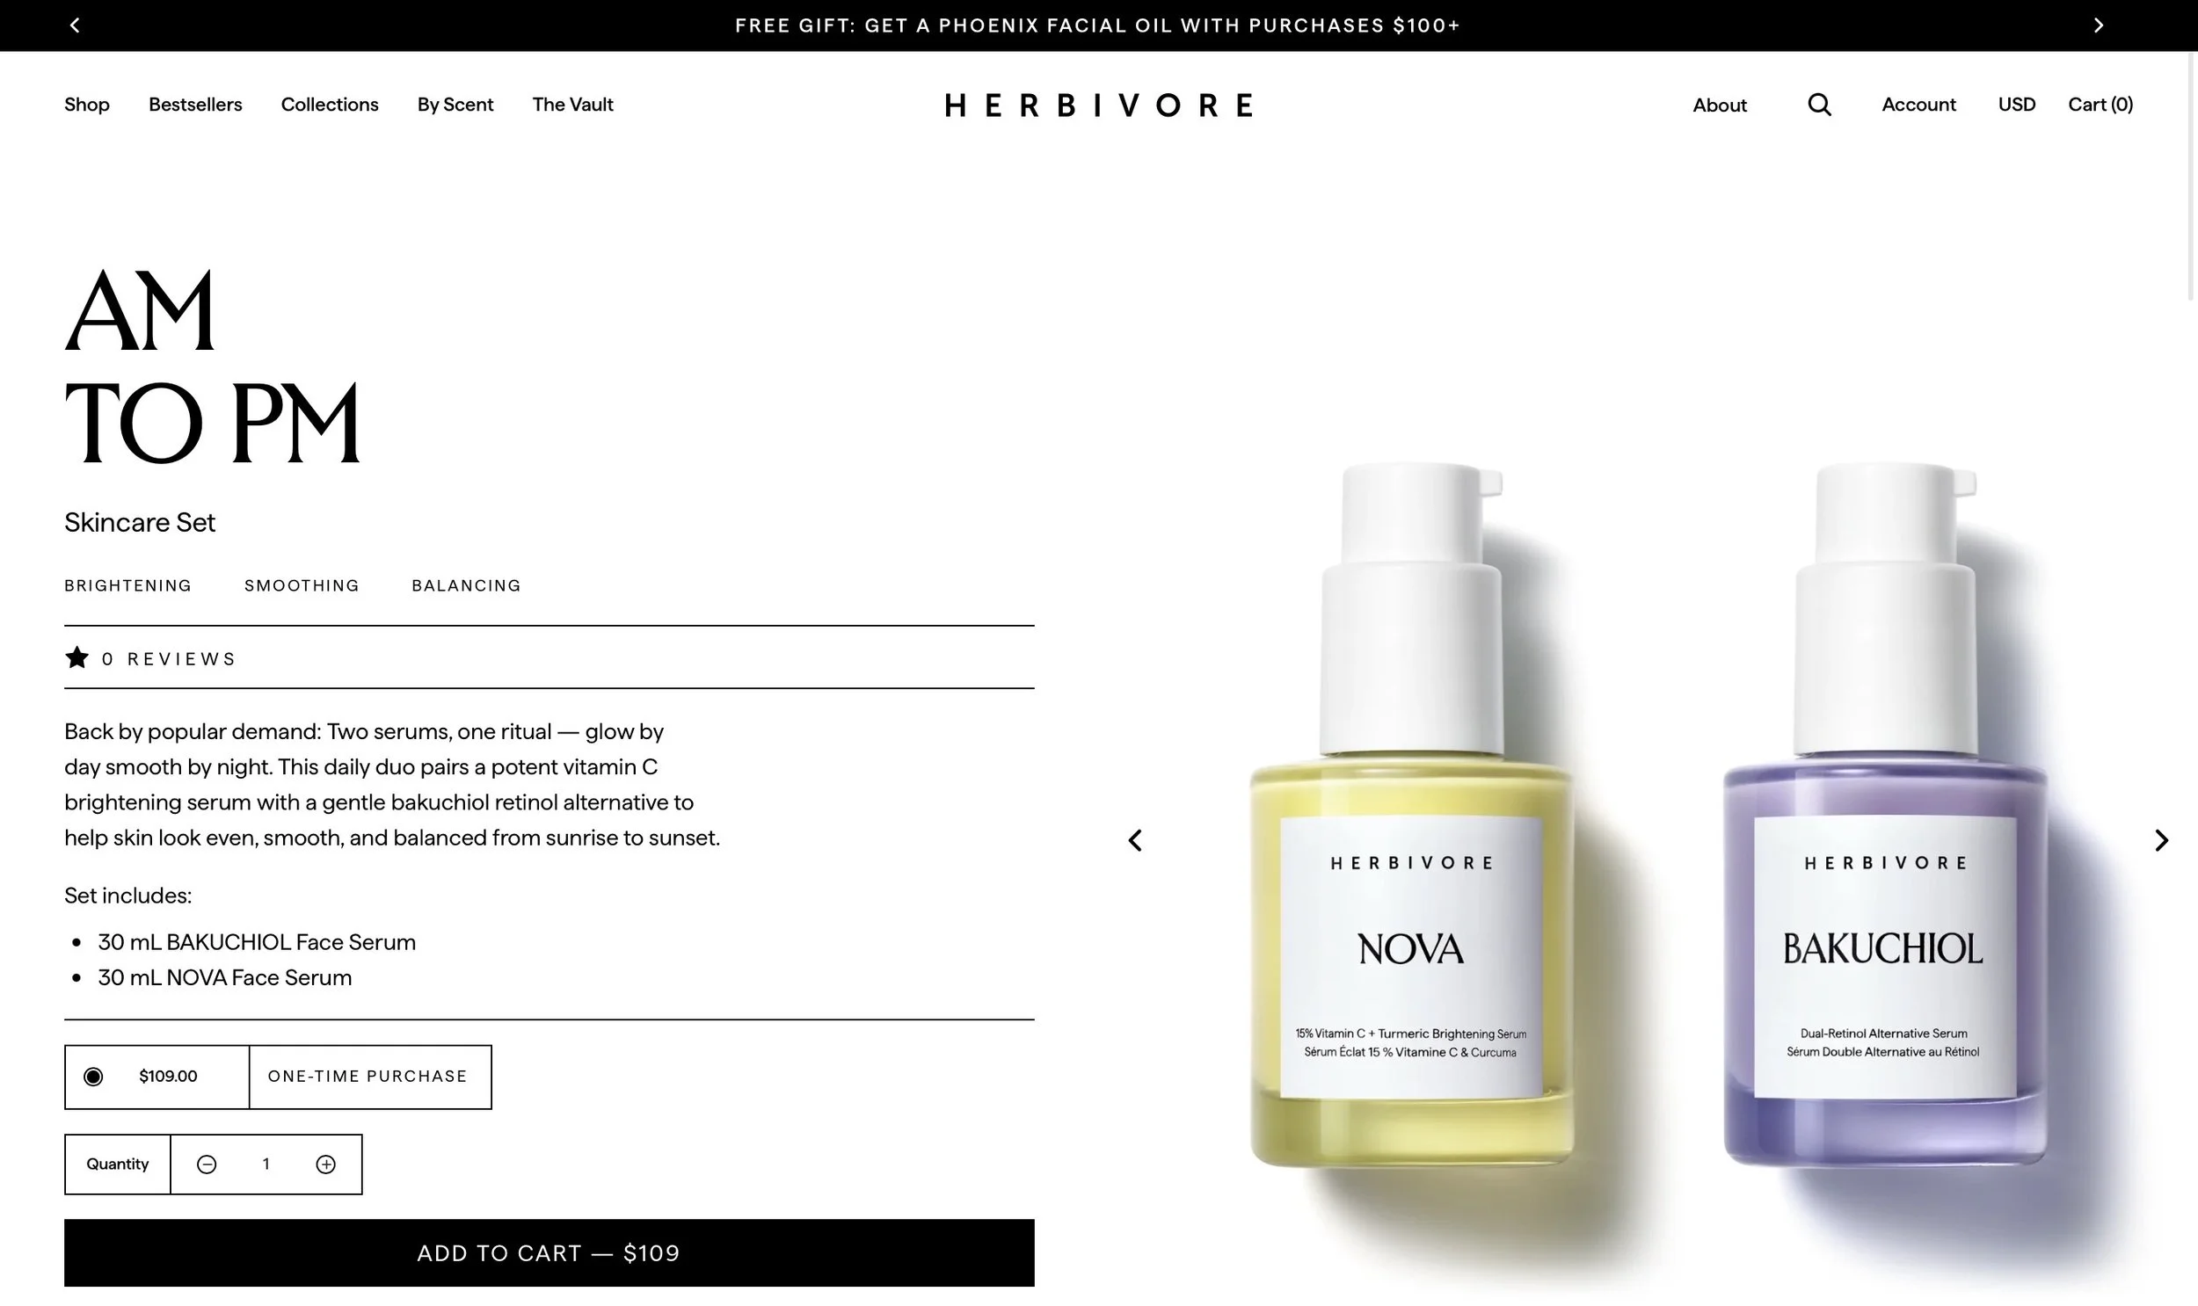Add to cart for $109
This screenshot has height=1306, width=2198.
pos(549,1252)
